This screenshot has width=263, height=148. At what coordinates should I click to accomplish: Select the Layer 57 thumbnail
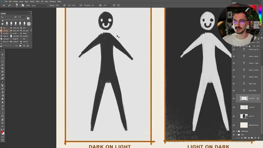(244, 116)
